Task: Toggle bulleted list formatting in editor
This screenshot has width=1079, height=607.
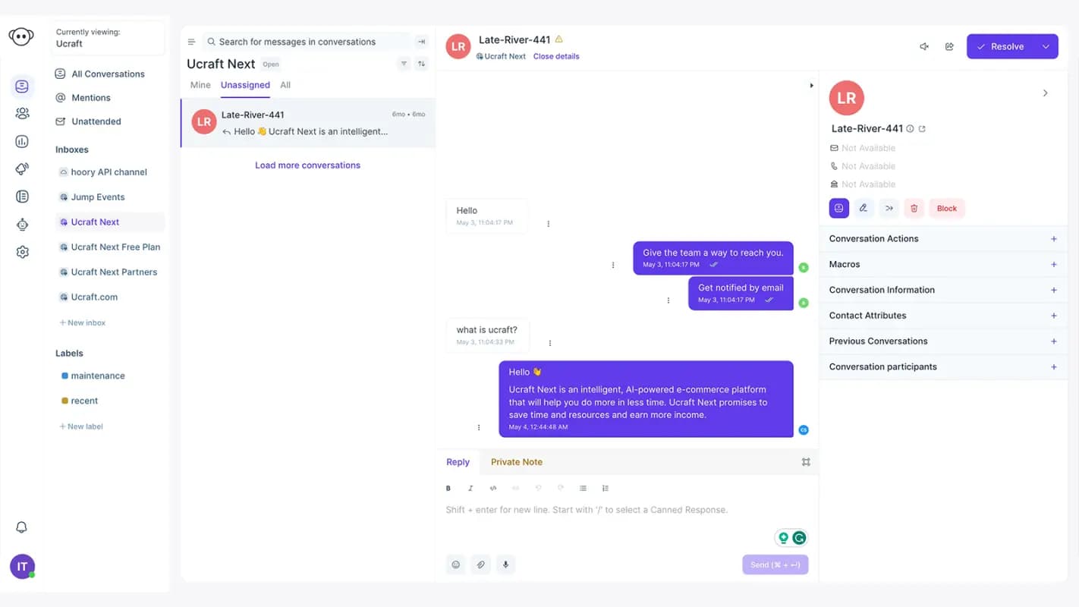Action: tap(583, 488)
